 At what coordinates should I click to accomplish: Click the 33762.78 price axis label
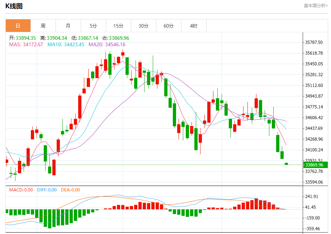pyautogui.click(x=314, y=172)
